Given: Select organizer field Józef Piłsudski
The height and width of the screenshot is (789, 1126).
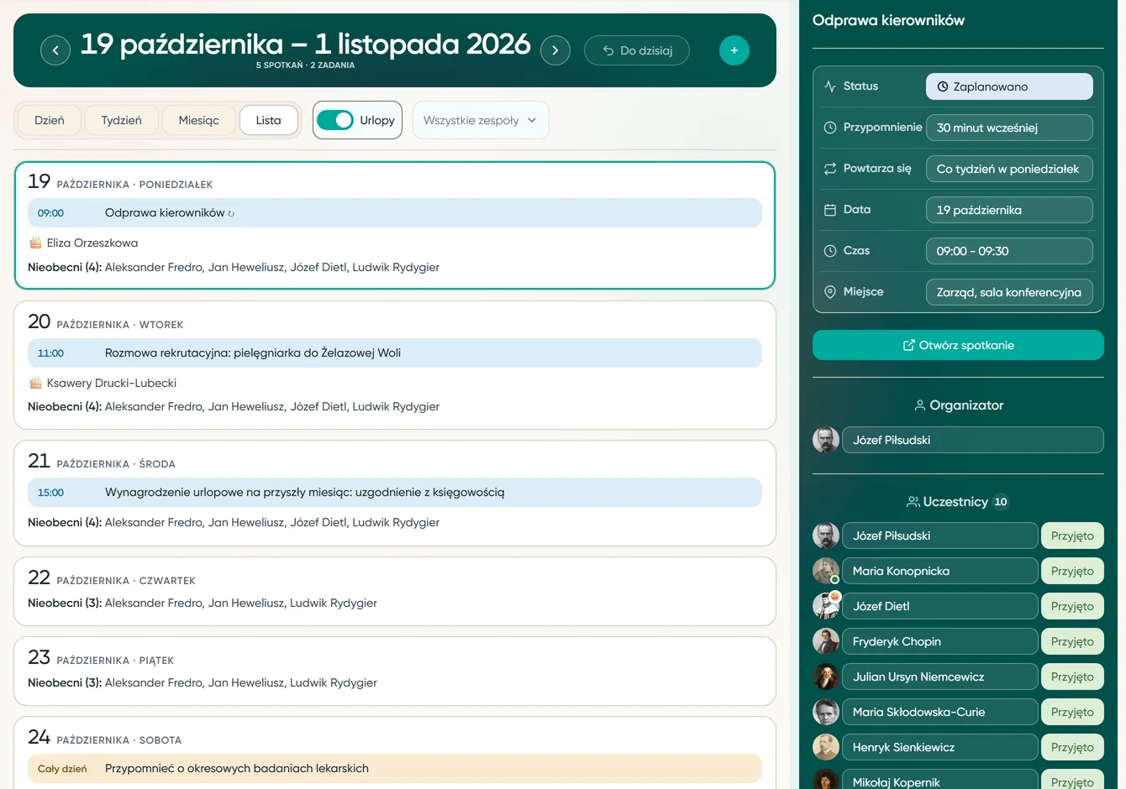Looking at the screenshot, I should 973,440.
